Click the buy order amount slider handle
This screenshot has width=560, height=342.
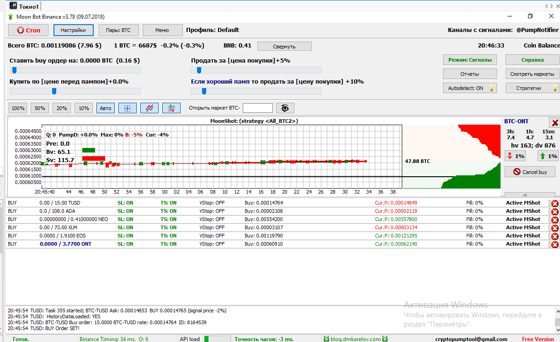(15, 70)
